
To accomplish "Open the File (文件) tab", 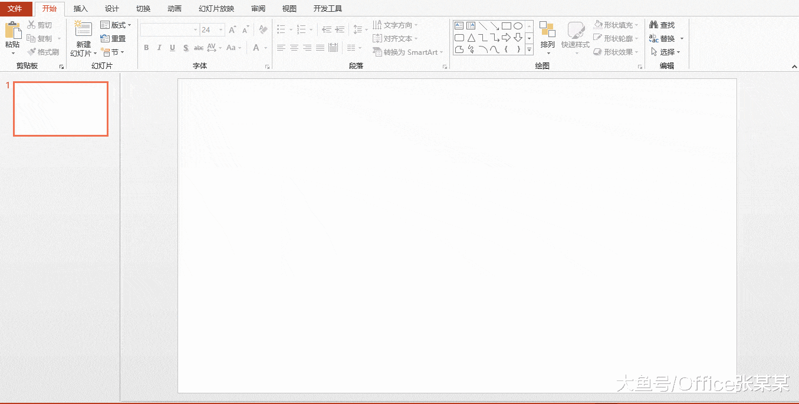I will [x=15, y=8].
